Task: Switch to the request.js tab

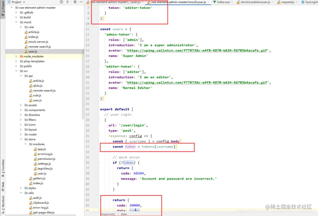Action: [x=288, y=2]
